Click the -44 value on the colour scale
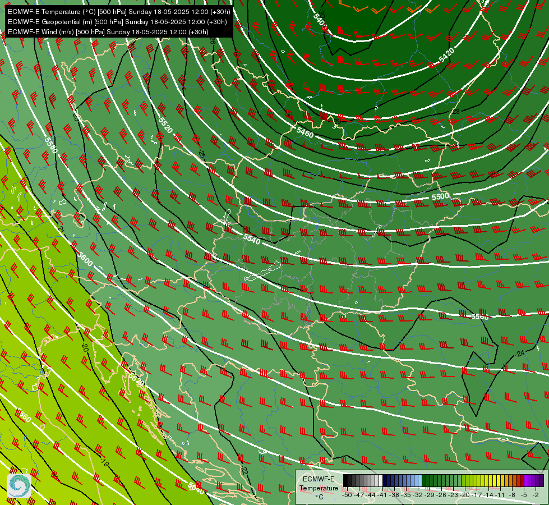 point(371,495)
